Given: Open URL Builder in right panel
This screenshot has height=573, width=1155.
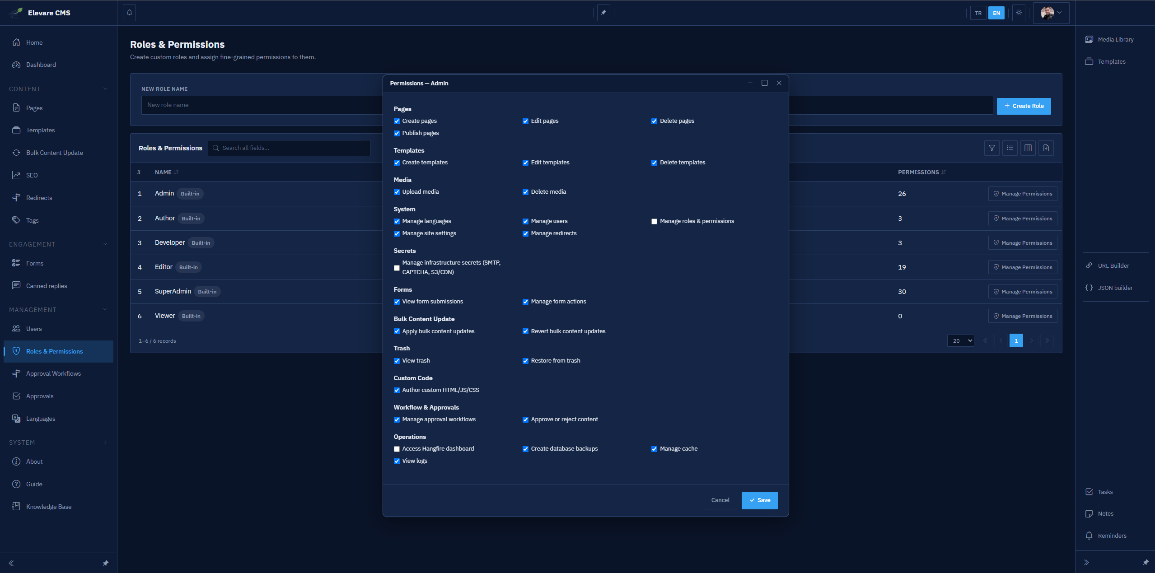Looking at the screenshot, I should pyautogui.click(x=1108, y=266).
